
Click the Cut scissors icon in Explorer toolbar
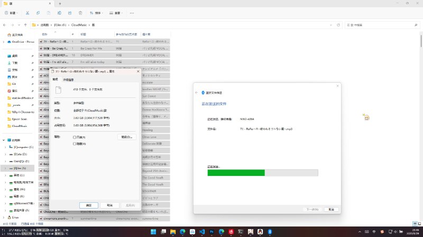[27, 13]
